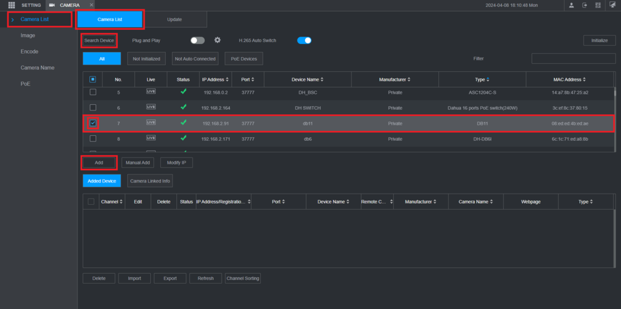Image resolution: width=621 pixels, height=309 pixels.
Task: Open Encode in the left sidebar
Action: [29, 52]
